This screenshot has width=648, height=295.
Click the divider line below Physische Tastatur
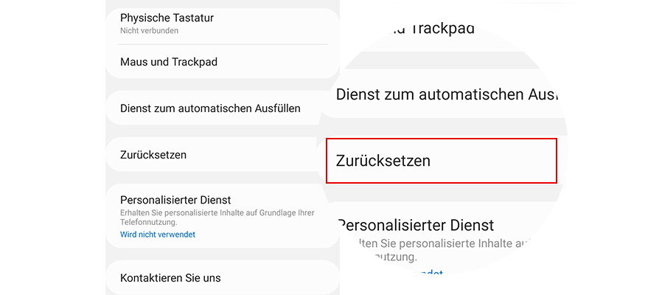221,44
